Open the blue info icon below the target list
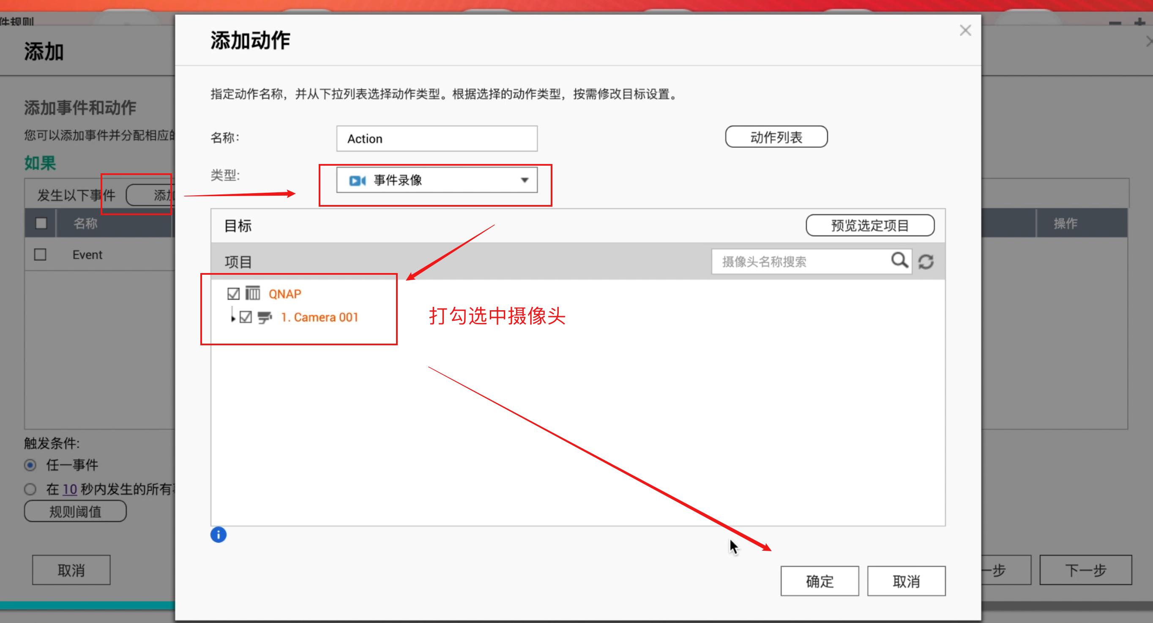Image resolution: width=1153 pixels, height=623 pixels. coord(219,534)
